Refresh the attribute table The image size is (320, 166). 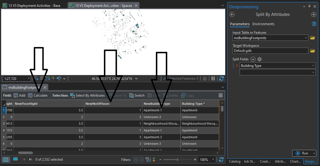point(221,160)
